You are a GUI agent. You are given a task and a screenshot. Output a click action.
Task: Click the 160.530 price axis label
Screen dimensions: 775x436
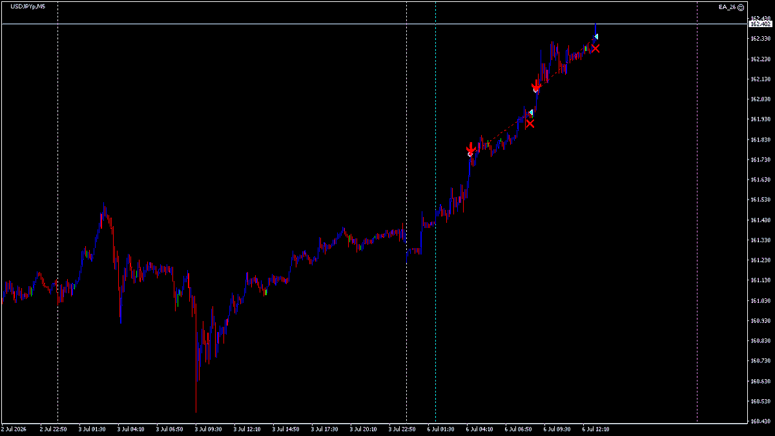pos(760,401)
